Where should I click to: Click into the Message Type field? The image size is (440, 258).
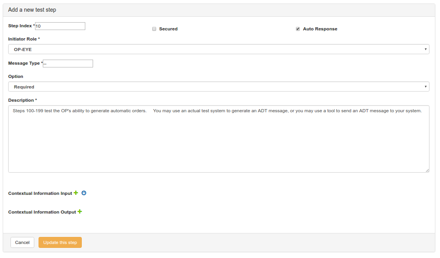68,64
